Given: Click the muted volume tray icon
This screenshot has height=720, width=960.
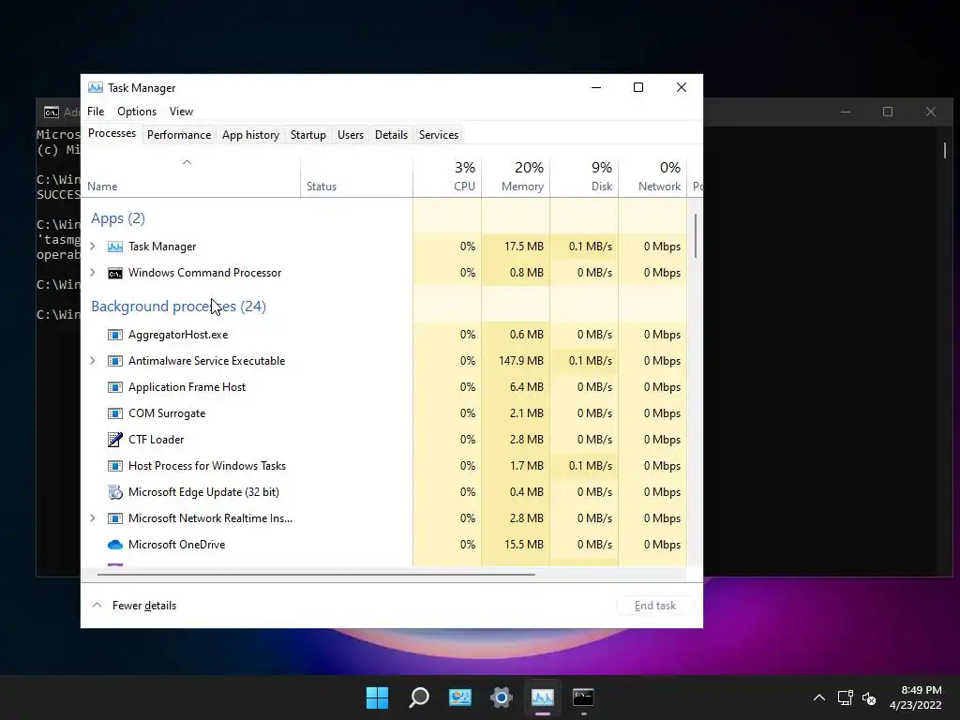Looking at the screenshot, I should pos(869,697).
